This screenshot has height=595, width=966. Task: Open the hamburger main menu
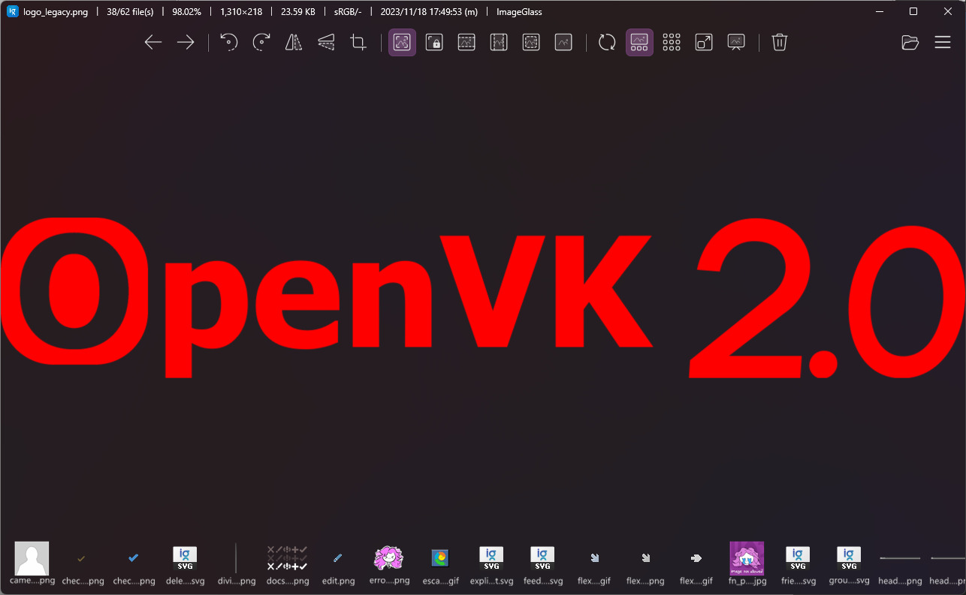[x=943, y=43]
